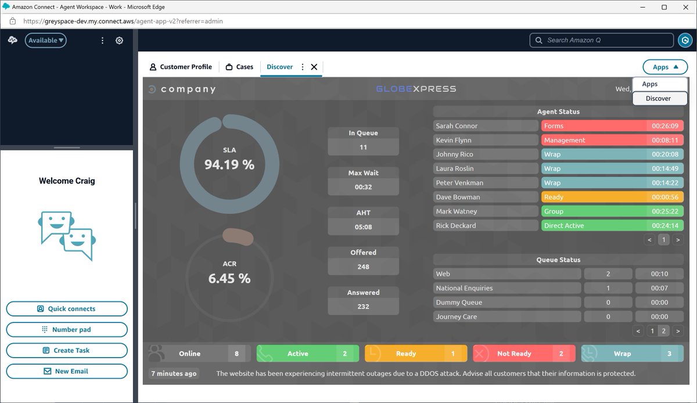Open softphone settings gear icon
The height and width of the screenshot is (403, 697).
click(119, 41)
